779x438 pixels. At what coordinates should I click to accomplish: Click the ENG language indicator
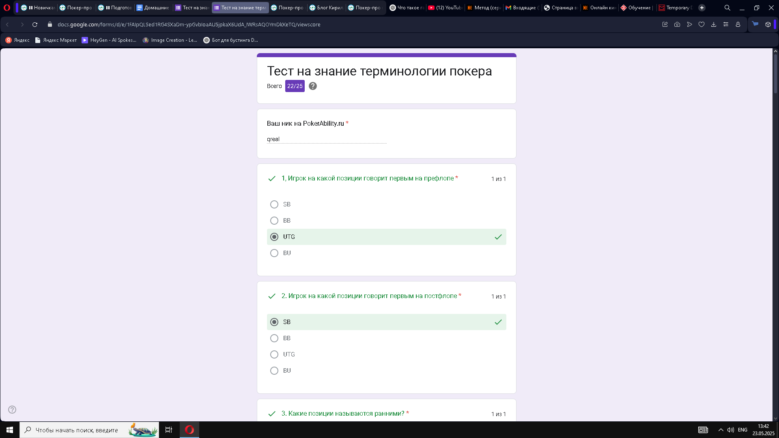coord(743,430)
